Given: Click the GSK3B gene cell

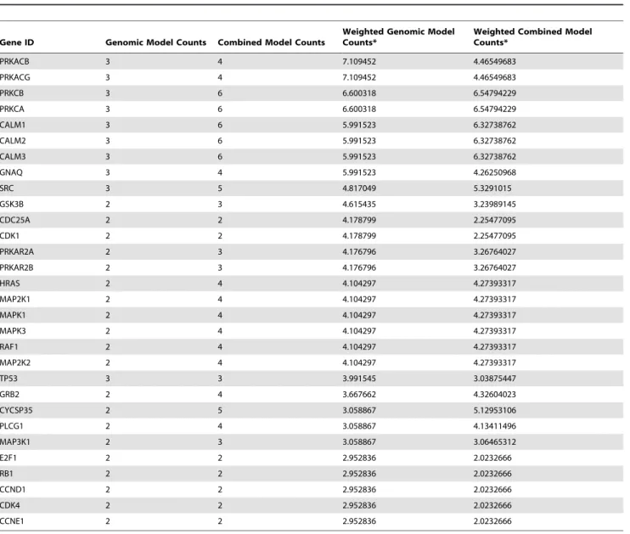Looking at the screenshot, I should [x=12, y=204].
